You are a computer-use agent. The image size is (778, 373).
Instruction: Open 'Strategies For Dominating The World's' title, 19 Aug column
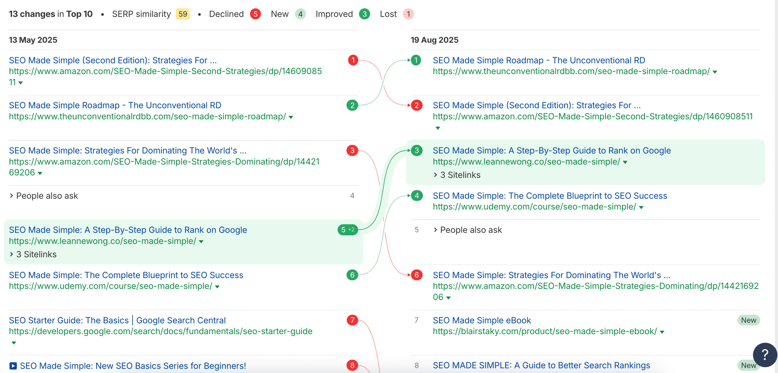tap(552, 275)
